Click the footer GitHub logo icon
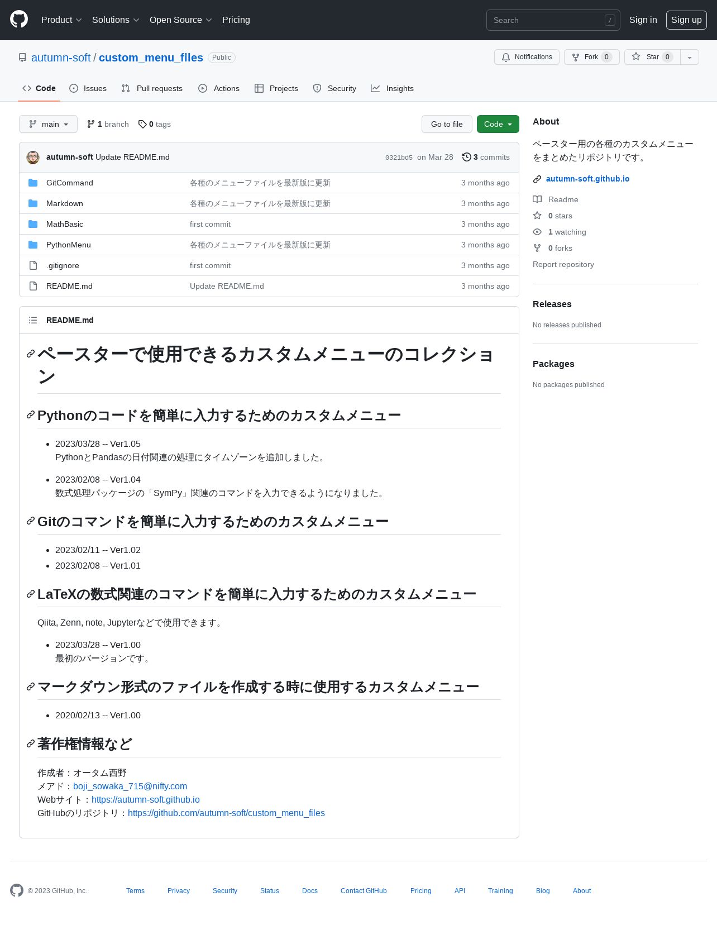The height and width of the screenshot is (925, 717). [x=17, y=890]
